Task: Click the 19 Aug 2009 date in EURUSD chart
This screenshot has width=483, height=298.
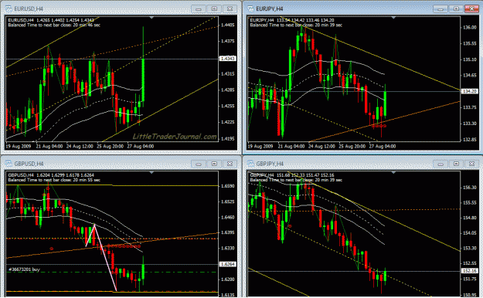Action: 19,146
